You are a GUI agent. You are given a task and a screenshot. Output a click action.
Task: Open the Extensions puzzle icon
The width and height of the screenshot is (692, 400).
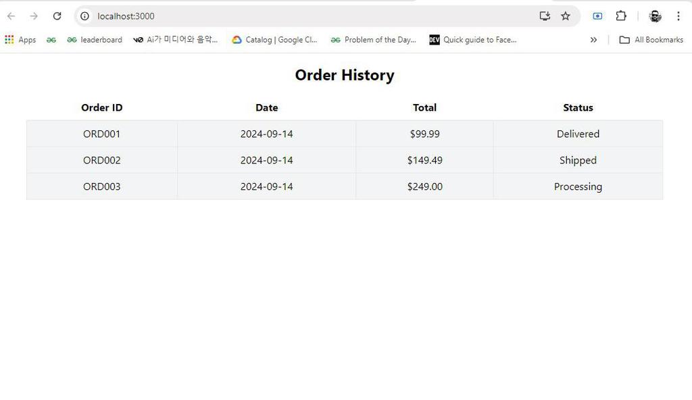pyautogui.click(x=621, y=16)
